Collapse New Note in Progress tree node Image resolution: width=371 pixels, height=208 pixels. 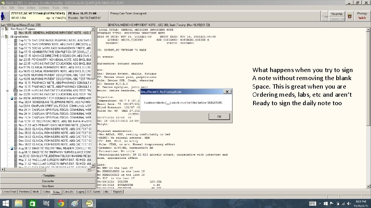tap(3, 29)
